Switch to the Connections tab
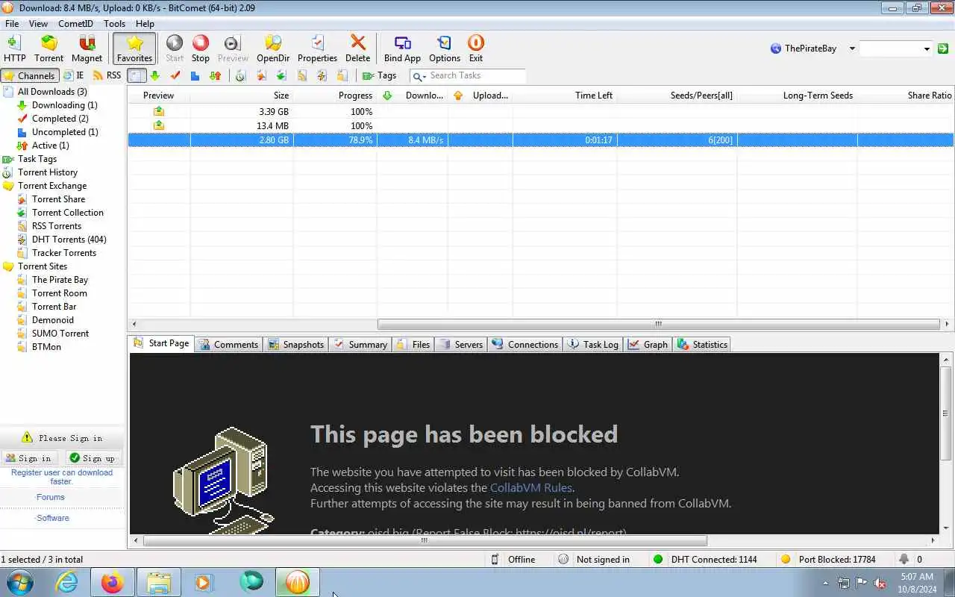Viewport: 955px width, 597px height. [x=525, y=344]
